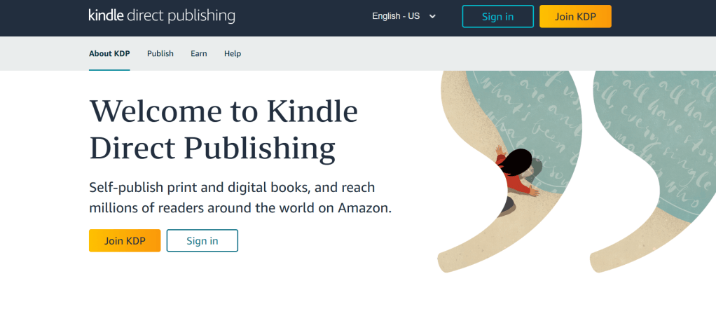Select the About KDP tab

click(x=109, y=53)
